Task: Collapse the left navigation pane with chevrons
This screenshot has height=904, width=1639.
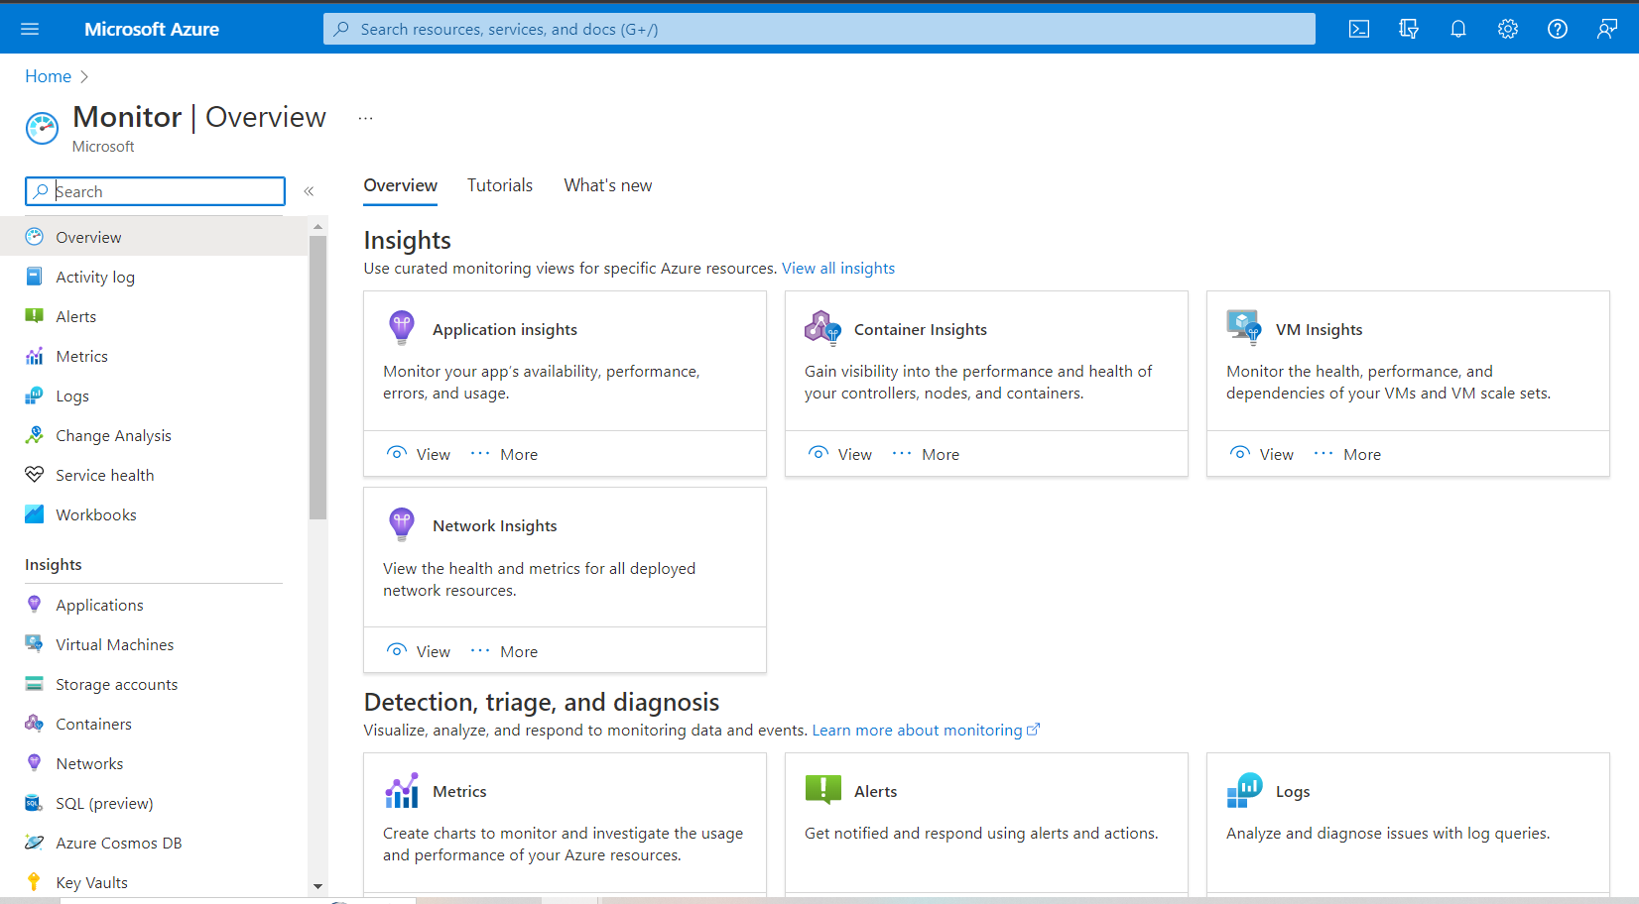Action: pos(309,191)
